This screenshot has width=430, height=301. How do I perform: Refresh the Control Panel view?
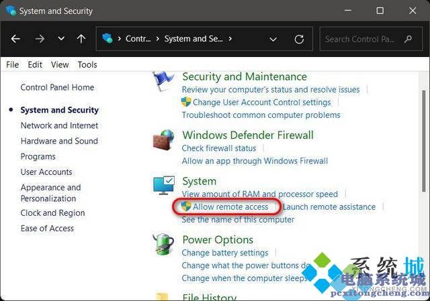coord(299,39)
